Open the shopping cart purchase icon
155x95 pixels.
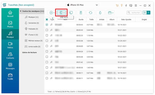[117, 5]
